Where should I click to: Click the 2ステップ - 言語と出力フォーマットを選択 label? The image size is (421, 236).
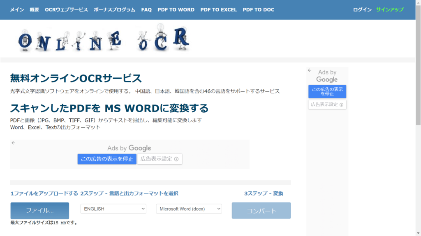[129, 193]
